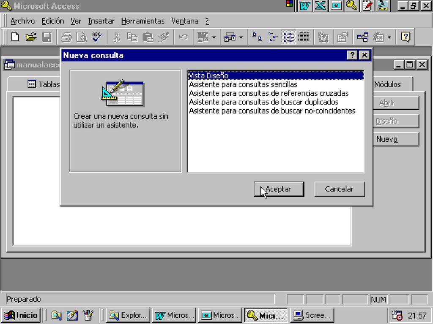This screenshot has height=324, width=433.
Task: Click the database window title icon
Action: (x=9, y=65)
